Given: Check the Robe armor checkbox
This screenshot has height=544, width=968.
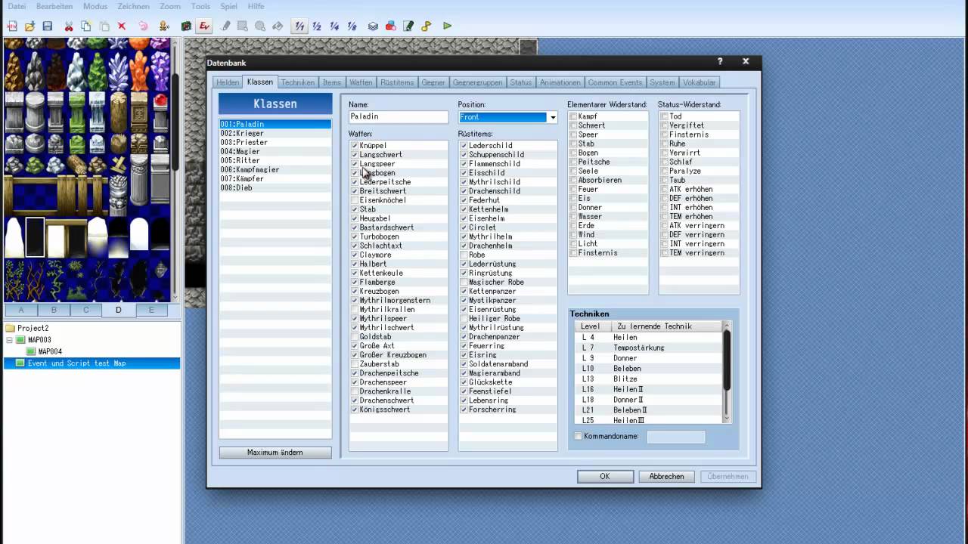Looking at the screenshot, I should pyautogui.click(x=464, y=255).
